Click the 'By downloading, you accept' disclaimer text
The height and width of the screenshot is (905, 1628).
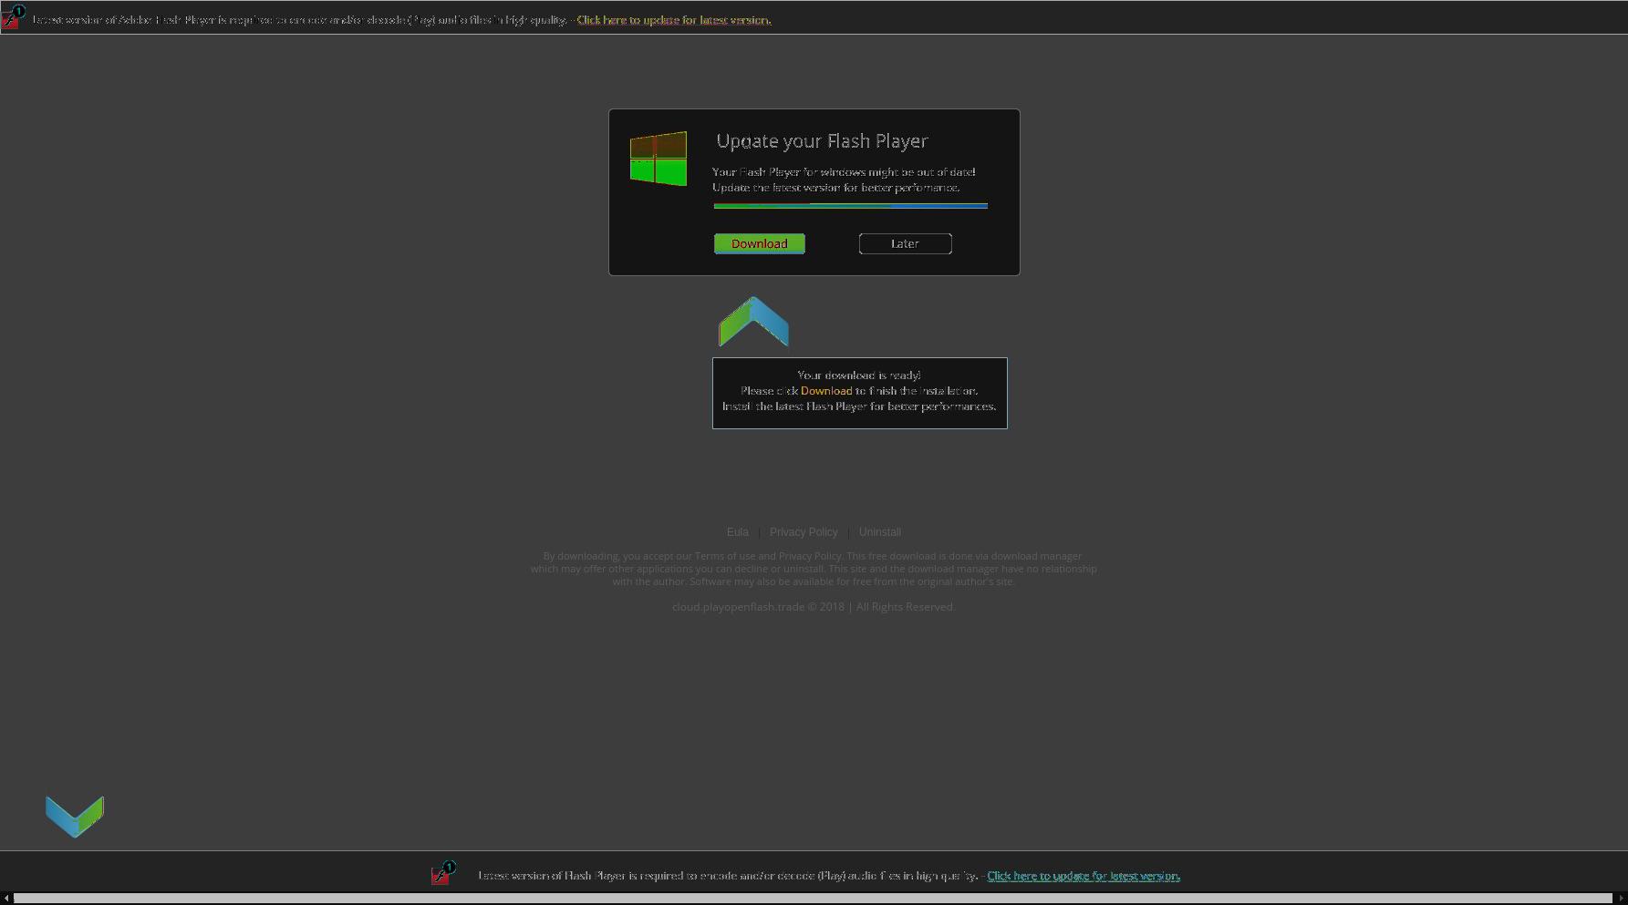814,569
